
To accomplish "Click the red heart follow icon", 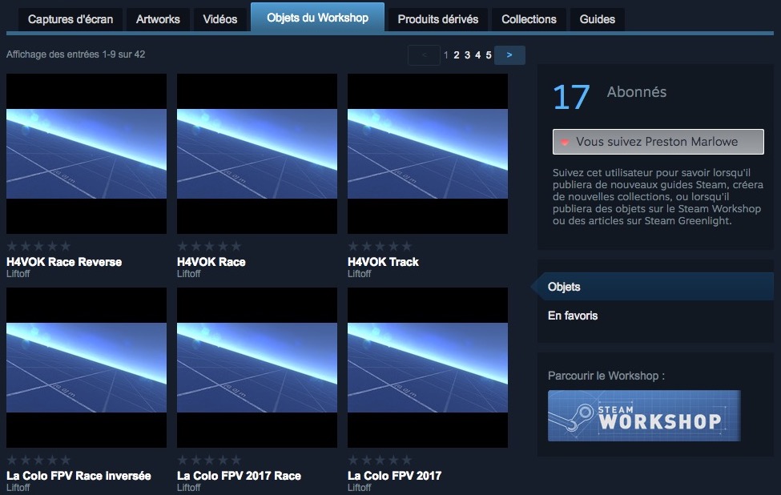I will (565, 143).
